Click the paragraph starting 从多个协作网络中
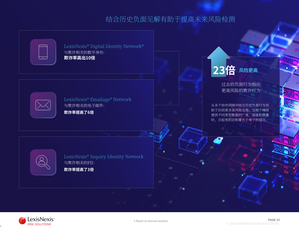This screenshot has width=299, height=231. tap(240, 112)
